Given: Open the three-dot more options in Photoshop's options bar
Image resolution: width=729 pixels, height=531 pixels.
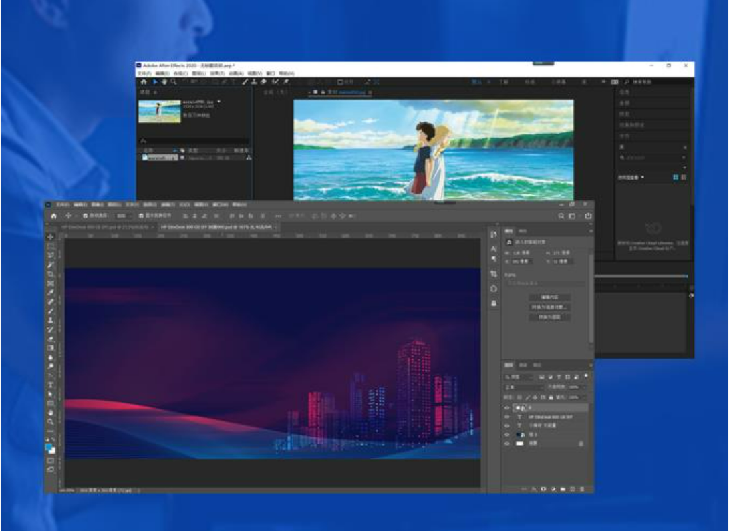Looking at the screenshot, I should 278,216.
